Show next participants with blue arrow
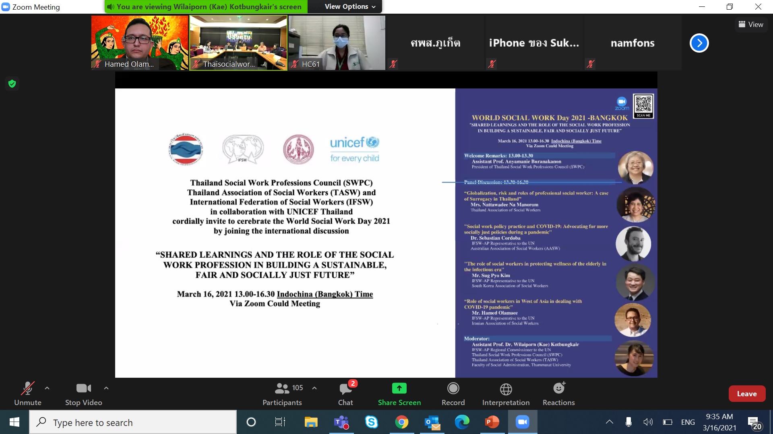This screenshot has height=434, width=773. pyautogui.click(x=699, y=43)
